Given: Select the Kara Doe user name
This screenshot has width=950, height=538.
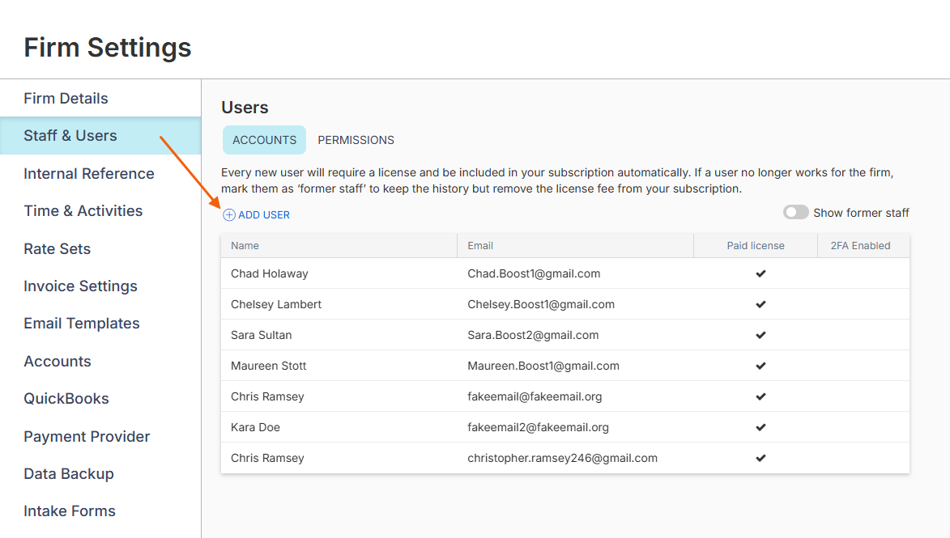Looking at the screenshot, I should point(255,427).
